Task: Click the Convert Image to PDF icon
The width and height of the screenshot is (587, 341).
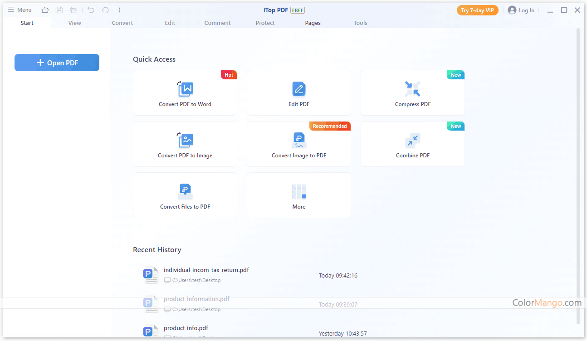Action: (x=299, y=140)
